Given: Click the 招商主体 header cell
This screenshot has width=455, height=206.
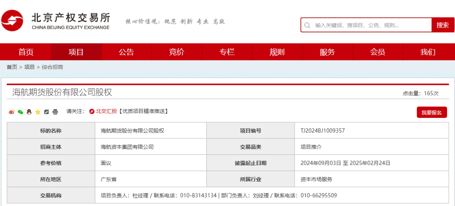Looking at the screenshot, I should point(51,147).
